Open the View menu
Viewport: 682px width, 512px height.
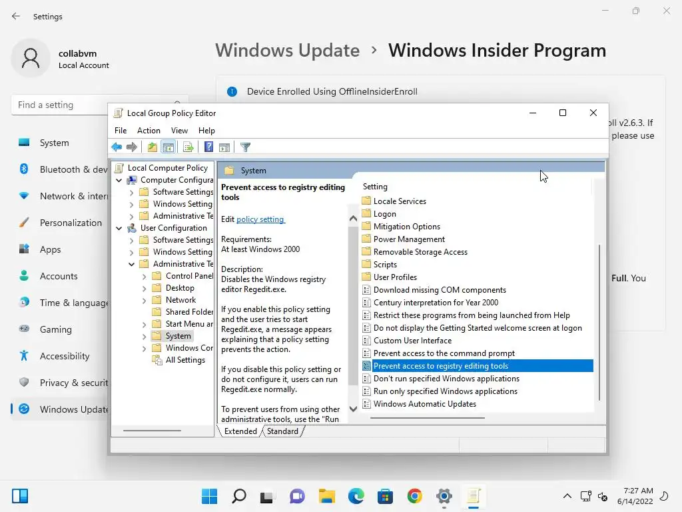pos(179,131)
